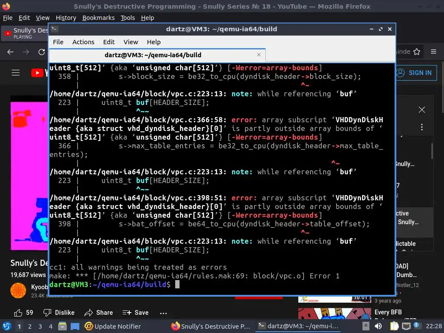
Task: Open Firefox Bookmarks menu
Action: coord(98,18)
